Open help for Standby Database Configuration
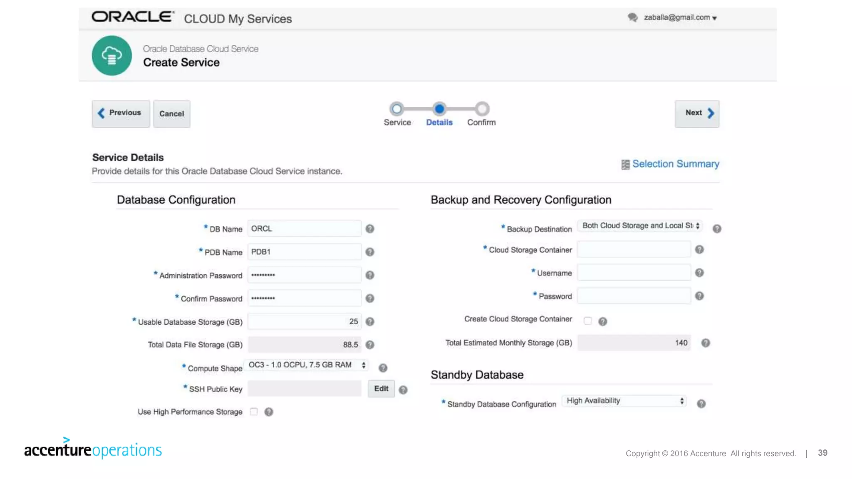 pyautogui.click(x=701, y=404)
